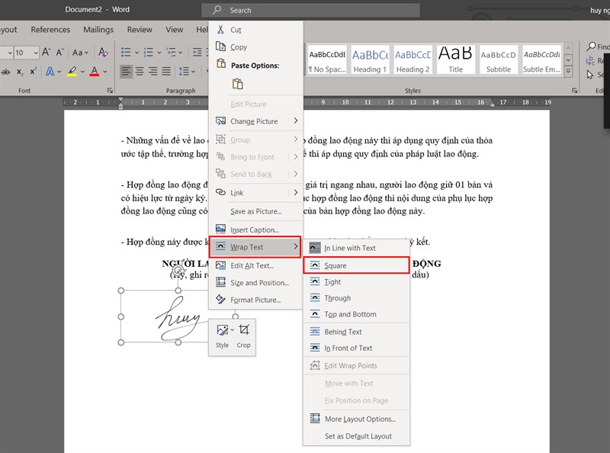
Task: Click Decrease Font Size icon
Action: click(x=60, y=52)
